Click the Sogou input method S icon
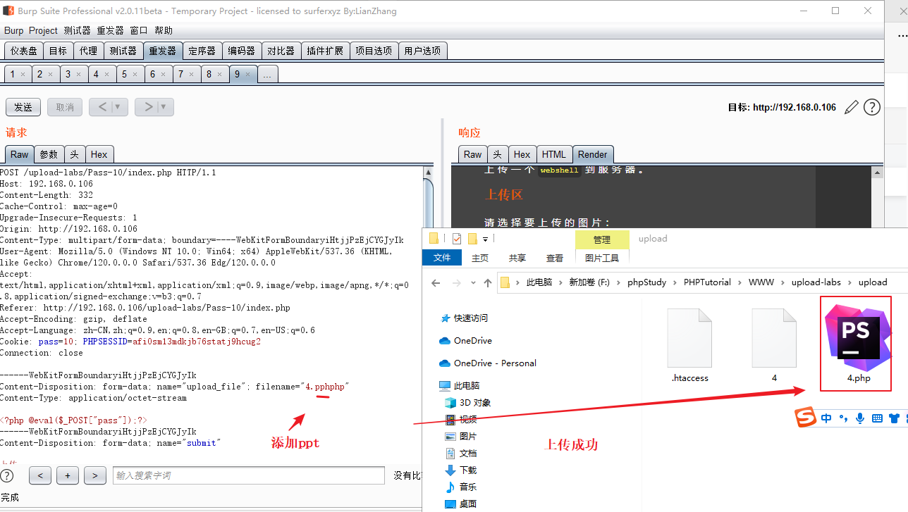The width and height of the screenshot is (908, 512). [806, 418]
